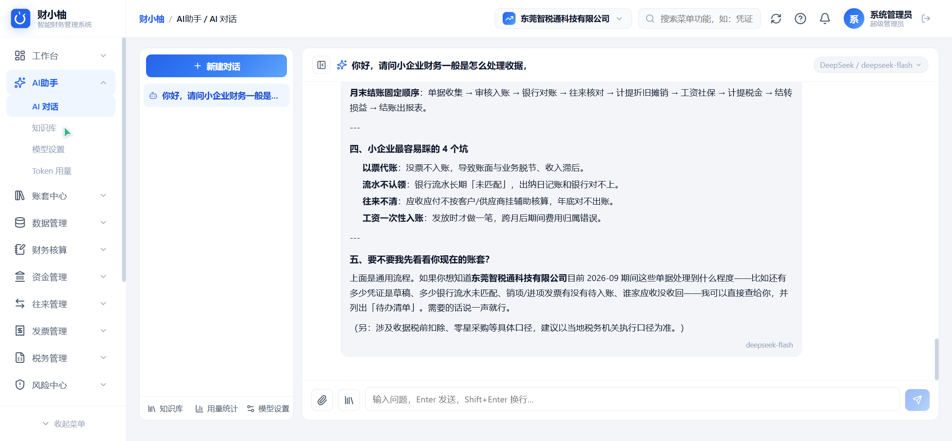This screenshot has height=441, width=952.
Task: Open 工作台 in the sidebar
Action: (61, 56)
